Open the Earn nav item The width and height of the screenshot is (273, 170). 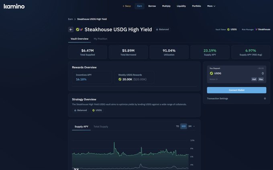tap(139, 6)
